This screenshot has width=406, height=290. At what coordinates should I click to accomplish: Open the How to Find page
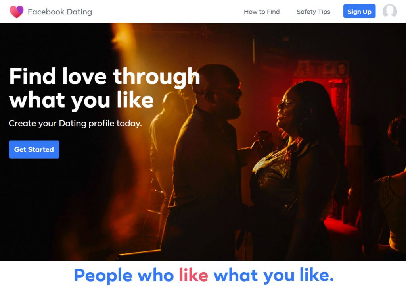[x=262, y=12]
